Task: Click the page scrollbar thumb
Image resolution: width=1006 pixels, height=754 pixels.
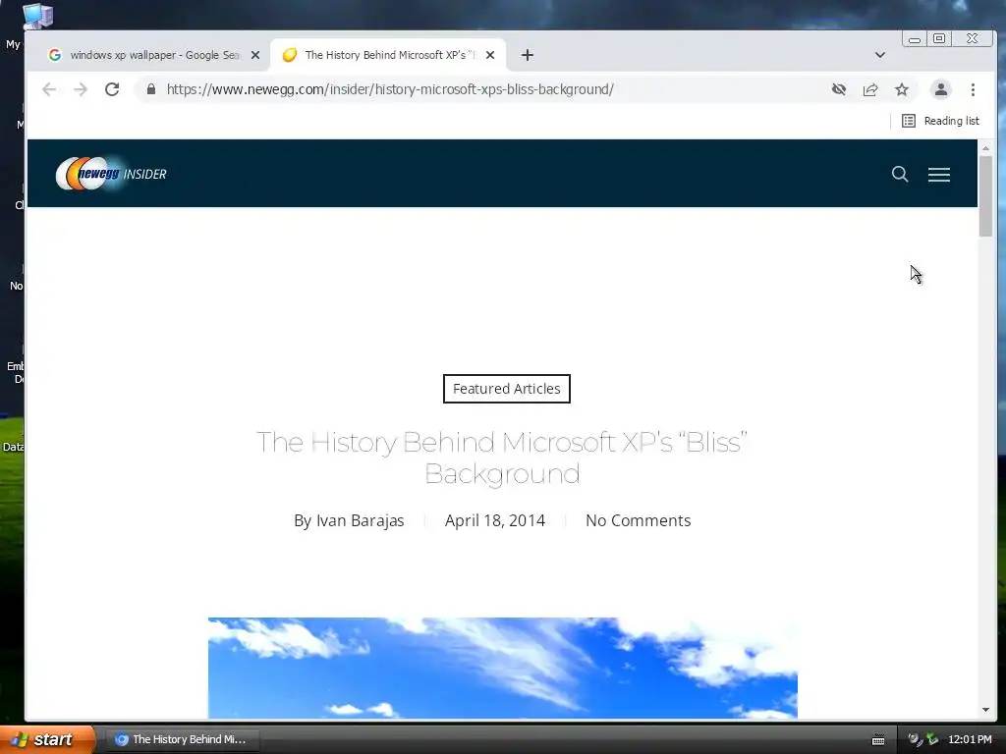Action: pos(985,196)
